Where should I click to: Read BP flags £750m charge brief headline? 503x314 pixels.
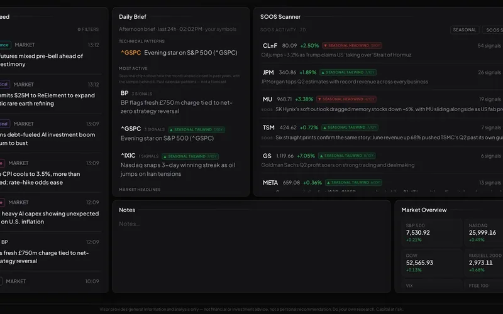[x=177, y=107]
